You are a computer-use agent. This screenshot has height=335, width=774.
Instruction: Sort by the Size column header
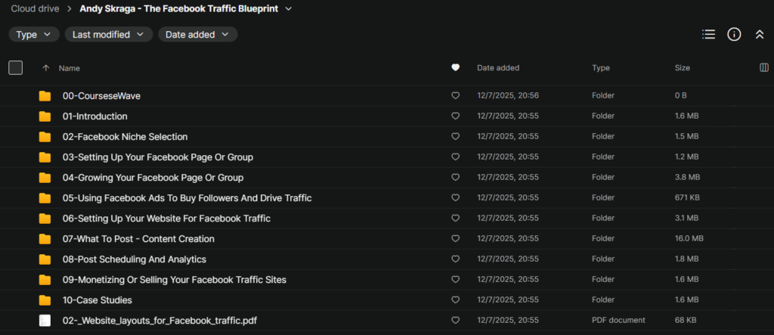(x=683, y=68)
